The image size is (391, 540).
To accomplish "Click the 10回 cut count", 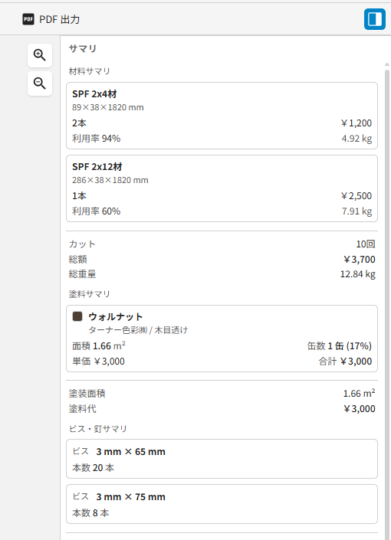I will (x=366, y=244).
